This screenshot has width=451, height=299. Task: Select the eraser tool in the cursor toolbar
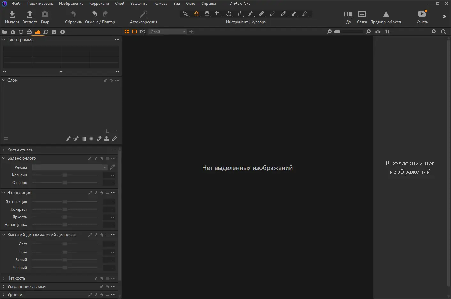coord(272,14)
